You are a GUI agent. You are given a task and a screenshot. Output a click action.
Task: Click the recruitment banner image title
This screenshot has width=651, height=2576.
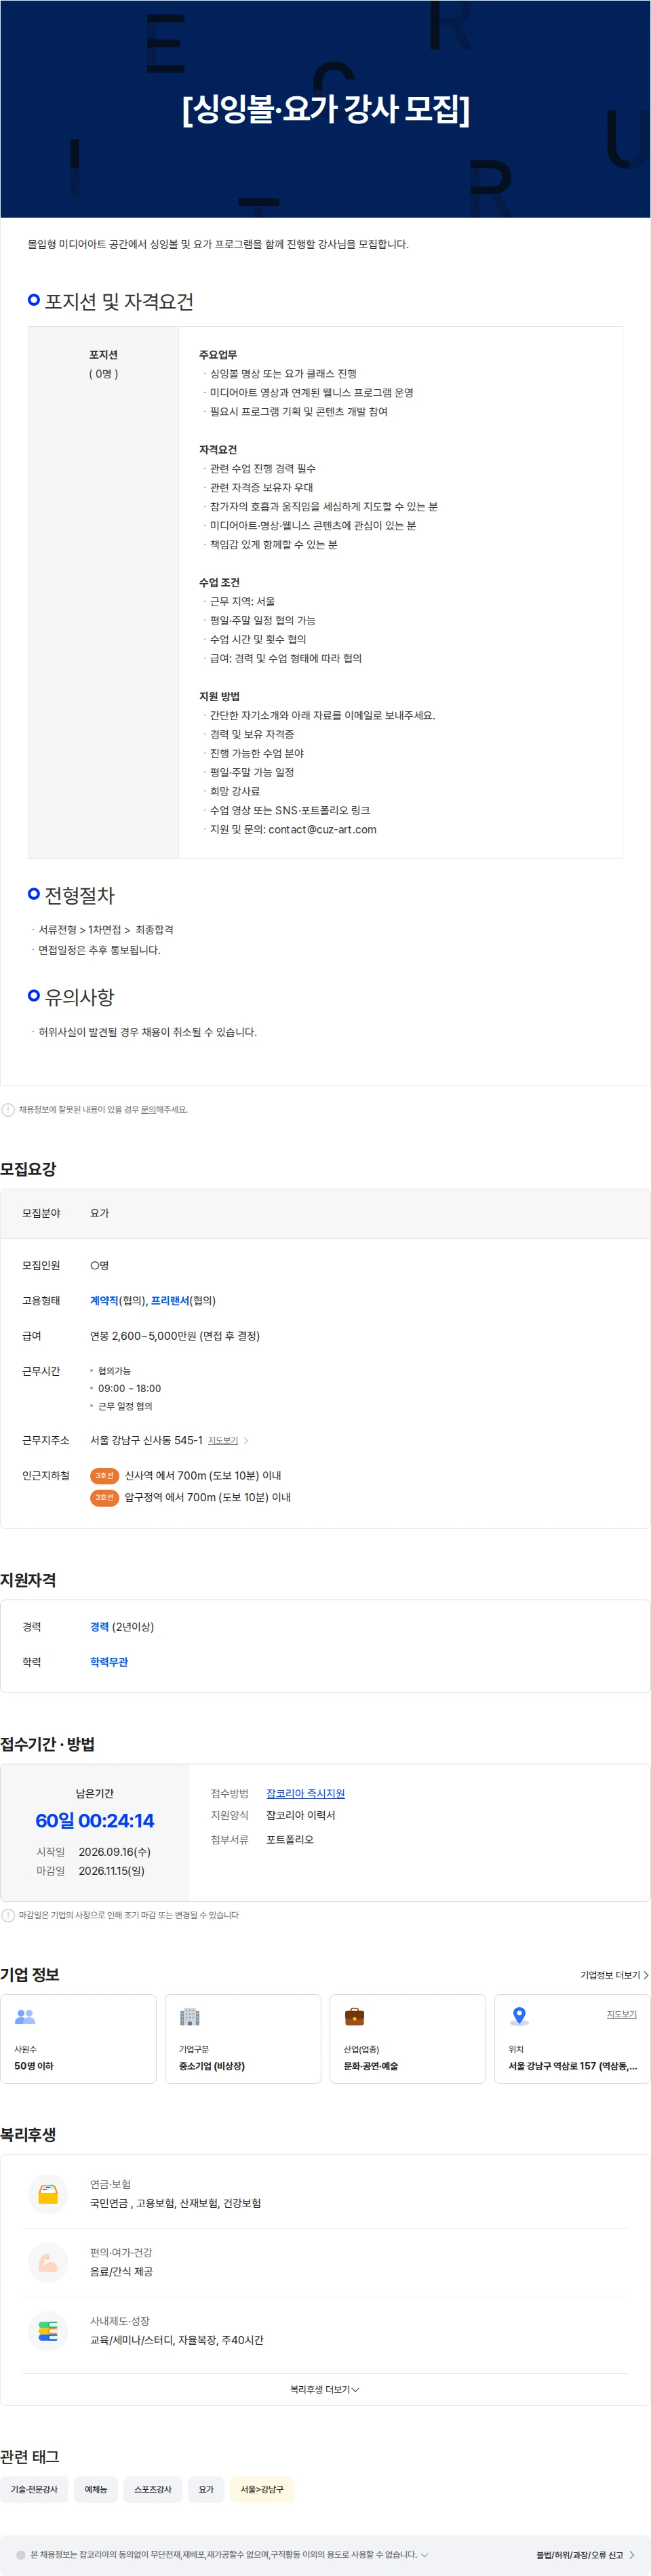coord(326,108)
